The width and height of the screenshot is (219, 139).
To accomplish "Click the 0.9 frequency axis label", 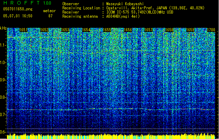I will (3, 80).
